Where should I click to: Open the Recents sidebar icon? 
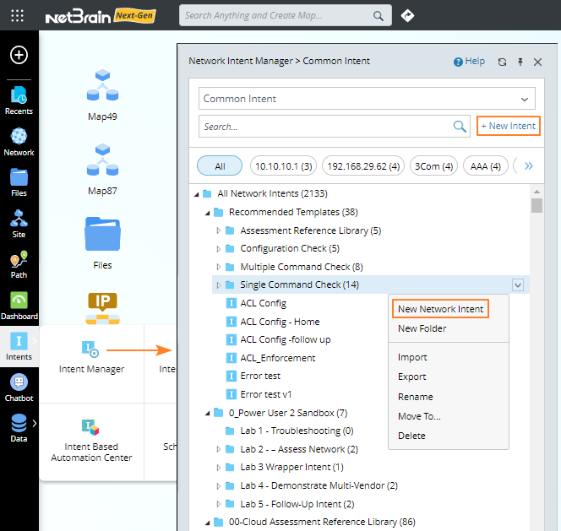pyautogui.click(x=19, y=100)
